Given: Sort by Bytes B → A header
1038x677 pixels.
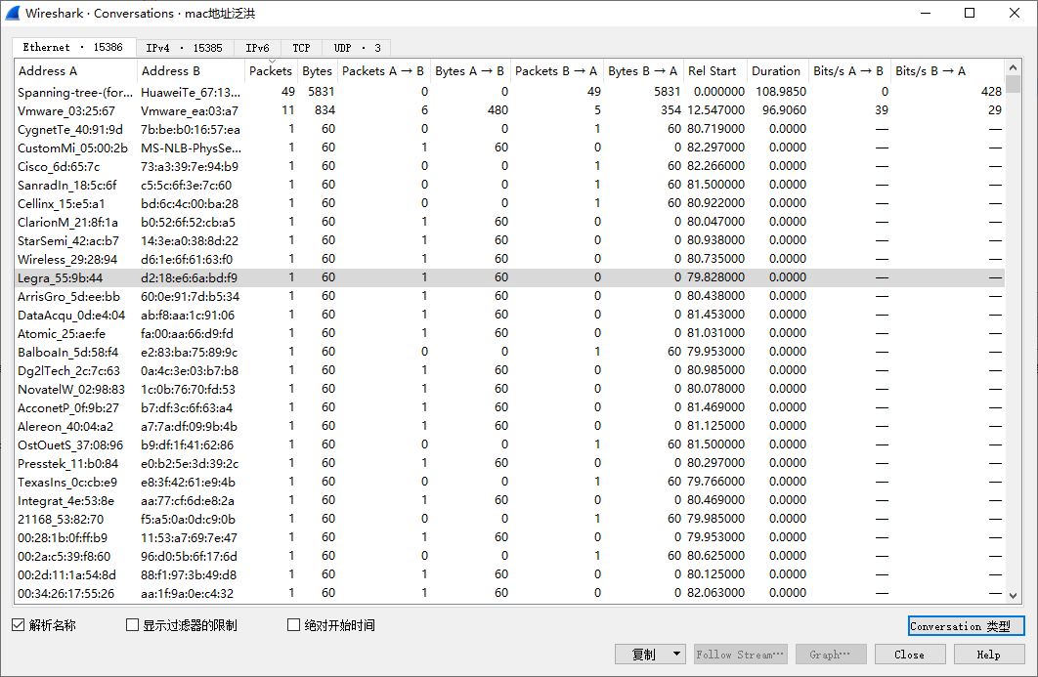Looking at the screenshot, I should click(643, 70).
